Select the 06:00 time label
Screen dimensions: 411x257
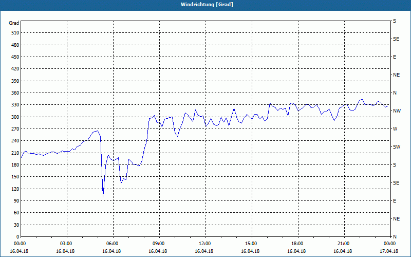pos(113,244)
